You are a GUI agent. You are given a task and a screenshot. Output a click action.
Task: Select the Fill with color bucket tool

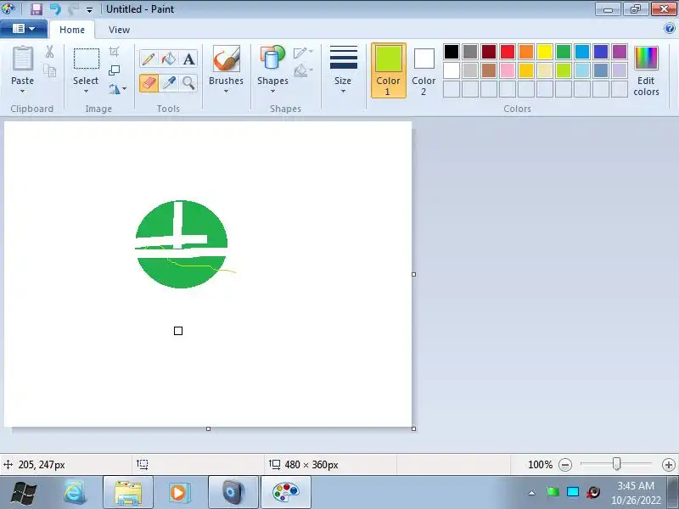169,59
